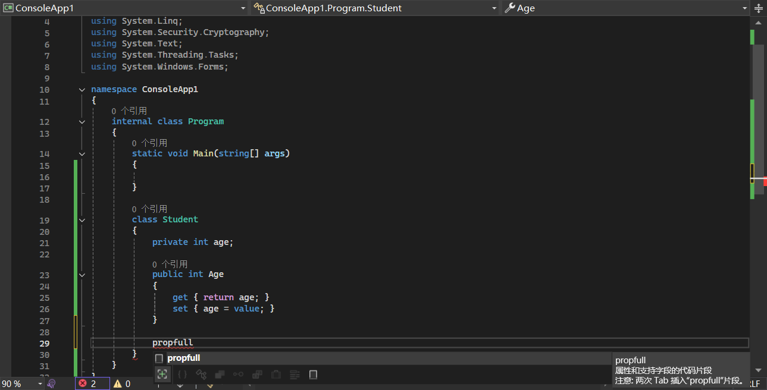
Task: Click snippet icon beside propfull suggestion
Action: click(x=159, y=358)
